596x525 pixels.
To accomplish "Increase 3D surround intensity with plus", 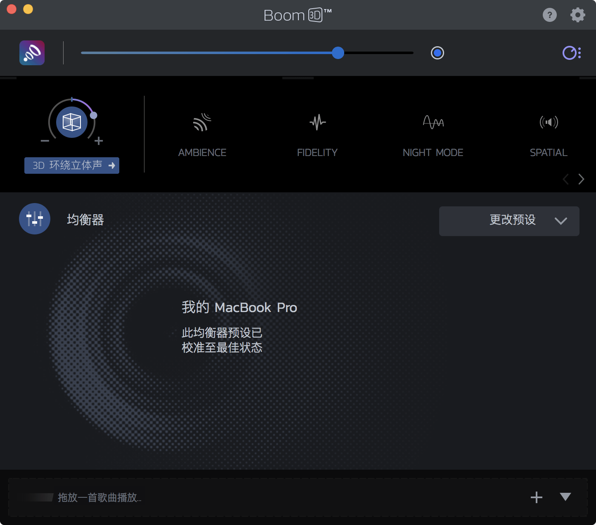I will click(x=99, y=141).
